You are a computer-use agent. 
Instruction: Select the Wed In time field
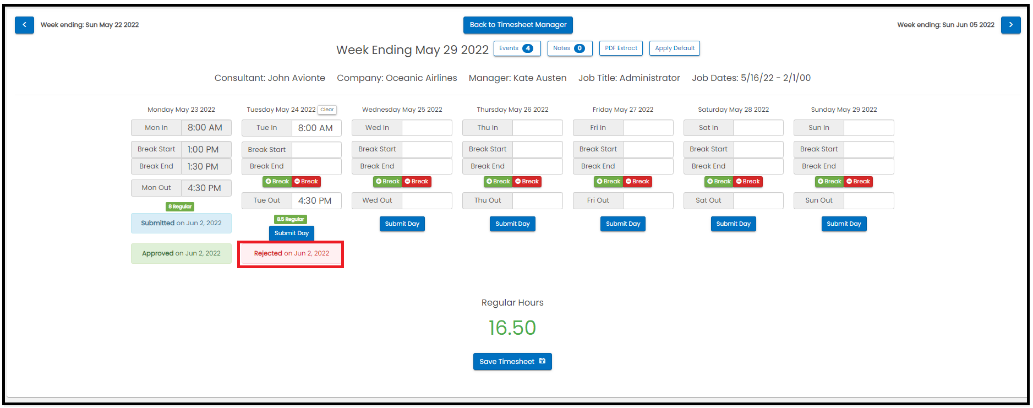[x=427, y=128]
